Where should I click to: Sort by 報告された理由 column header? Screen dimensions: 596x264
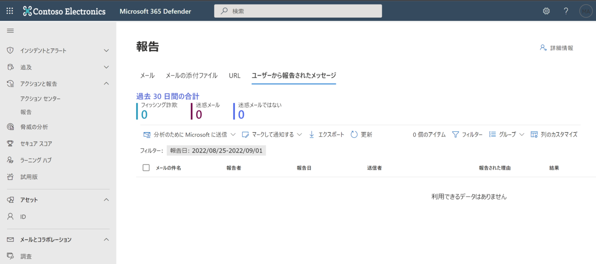pyautogui.click(x=495, y=168)
